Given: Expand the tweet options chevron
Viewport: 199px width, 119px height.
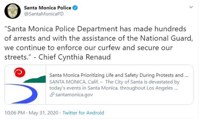Looking at the screenshot, I should (191, 7).
